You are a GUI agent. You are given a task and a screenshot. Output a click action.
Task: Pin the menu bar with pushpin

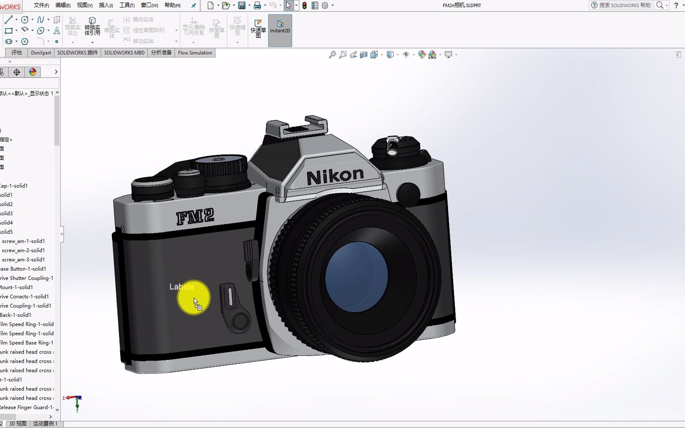[x=193, y=6]
